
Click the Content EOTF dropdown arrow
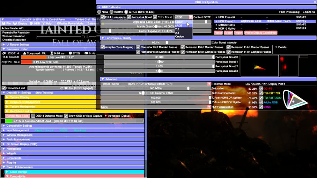click(x=190, y=17)
